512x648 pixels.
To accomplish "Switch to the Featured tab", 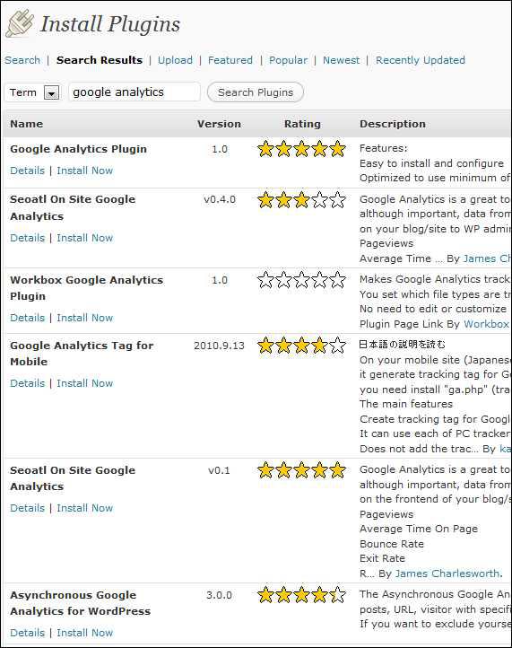I will click(x=230, y=60).
